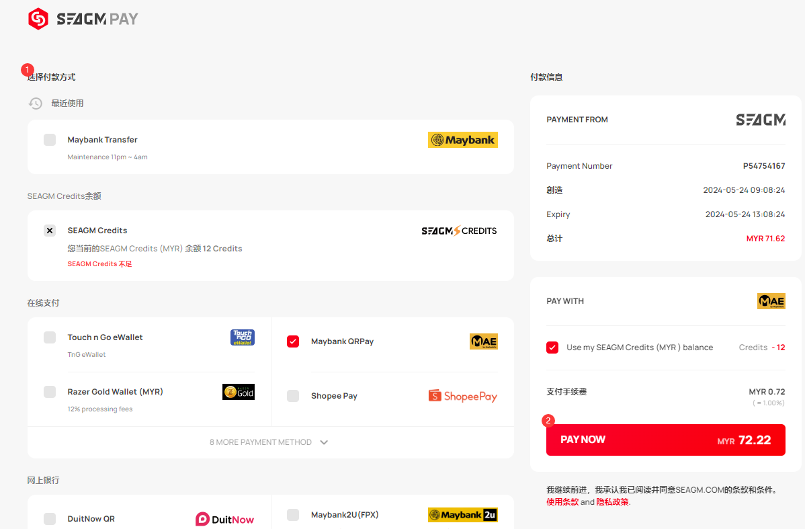Toggle the SEAGM Credits checkbox
This screenshot has height=529, width=805.
click(x=50, y=231)
